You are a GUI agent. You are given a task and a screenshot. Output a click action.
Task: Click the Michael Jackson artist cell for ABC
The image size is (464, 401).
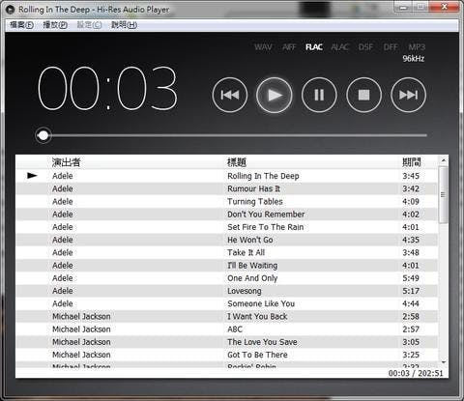(81, 329)
